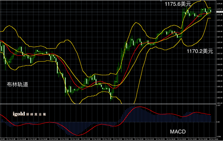Click the divider between price chart and MACD
Screen dimensions: 223x141
click(108, 104)
